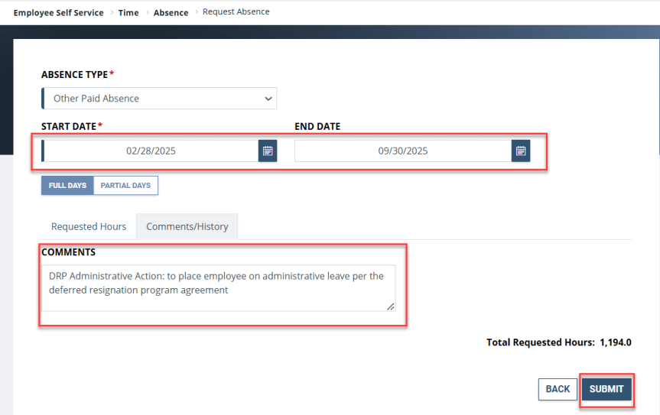
Task: Click the Total Requested Hours value
Action: (616, 342)
